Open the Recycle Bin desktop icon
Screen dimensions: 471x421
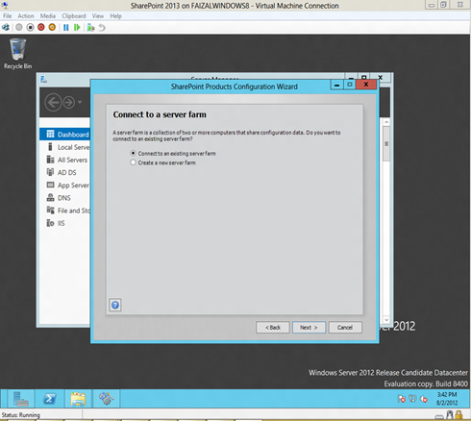tap(17, 54)
